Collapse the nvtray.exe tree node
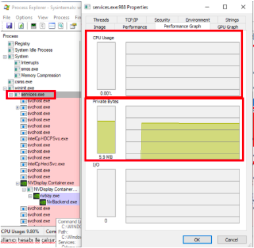Screen dimensions: 254x248 (30, 196)
